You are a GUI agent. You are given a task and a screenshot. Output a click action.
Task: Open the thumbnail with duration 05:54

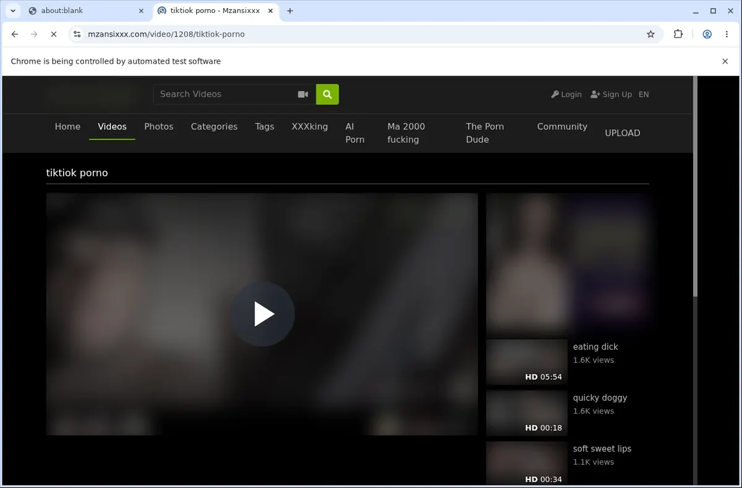point(526,362)
